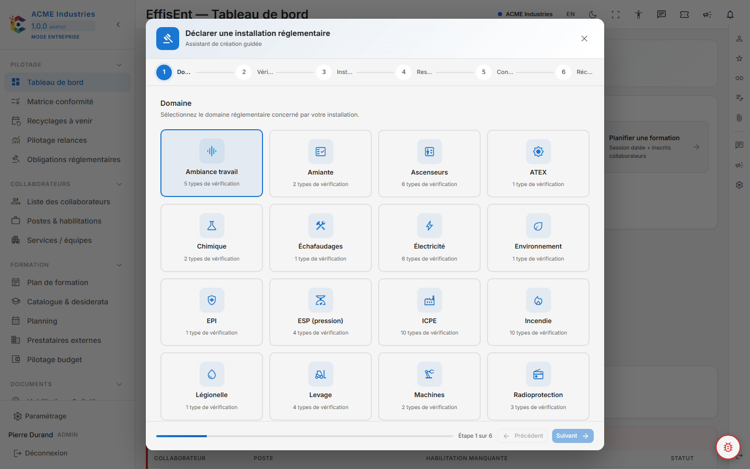Image resolution: width=750 pixels, height=469 pixels.
Task: Select the Levage domain card
Action: point(320,386)
